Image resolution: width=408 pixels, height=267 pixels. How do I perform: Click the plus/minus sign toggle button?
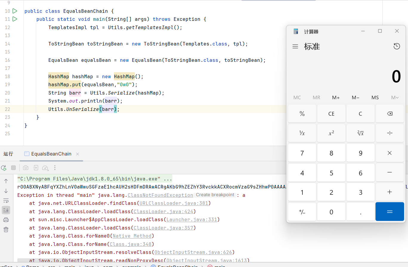coord(302,212)
